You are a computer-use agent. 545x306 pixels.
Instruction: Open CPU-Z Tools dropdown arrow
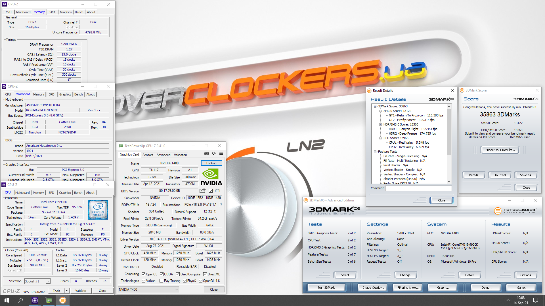(67, 291)
